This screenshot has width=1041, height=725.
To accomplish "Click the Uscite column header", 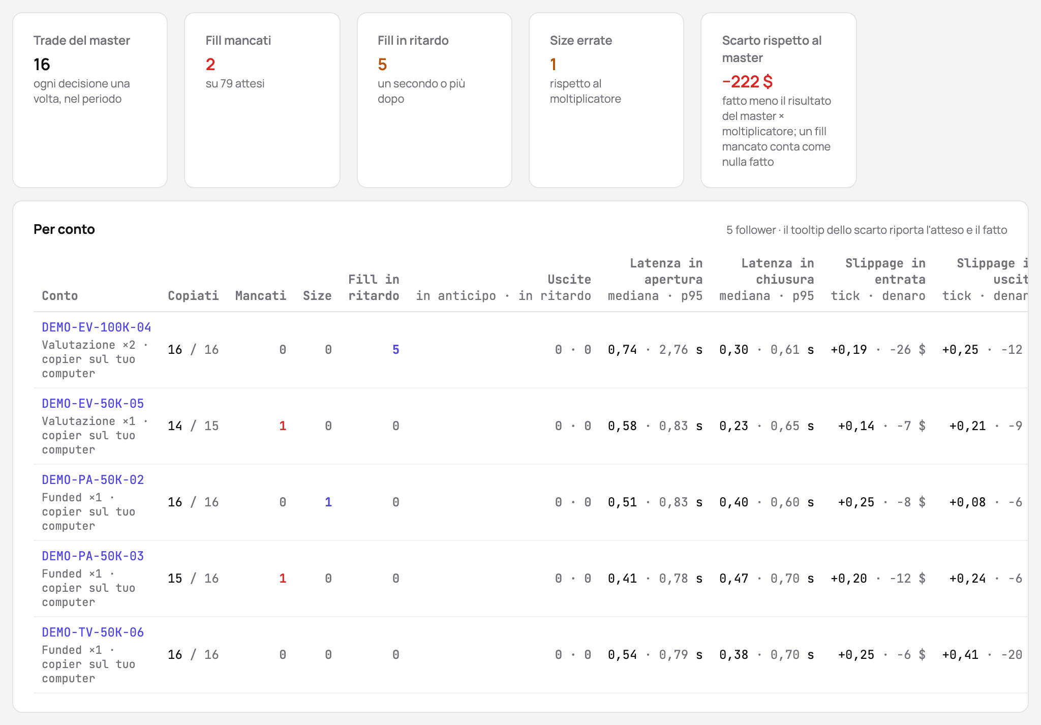I will 503,288.
